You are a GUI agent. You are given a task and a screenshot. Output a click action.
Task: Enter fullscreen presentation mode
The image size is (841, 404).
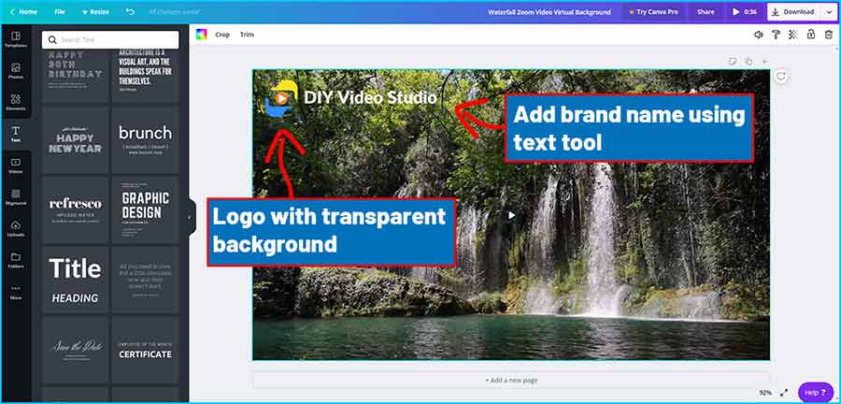tap(784, 393)
